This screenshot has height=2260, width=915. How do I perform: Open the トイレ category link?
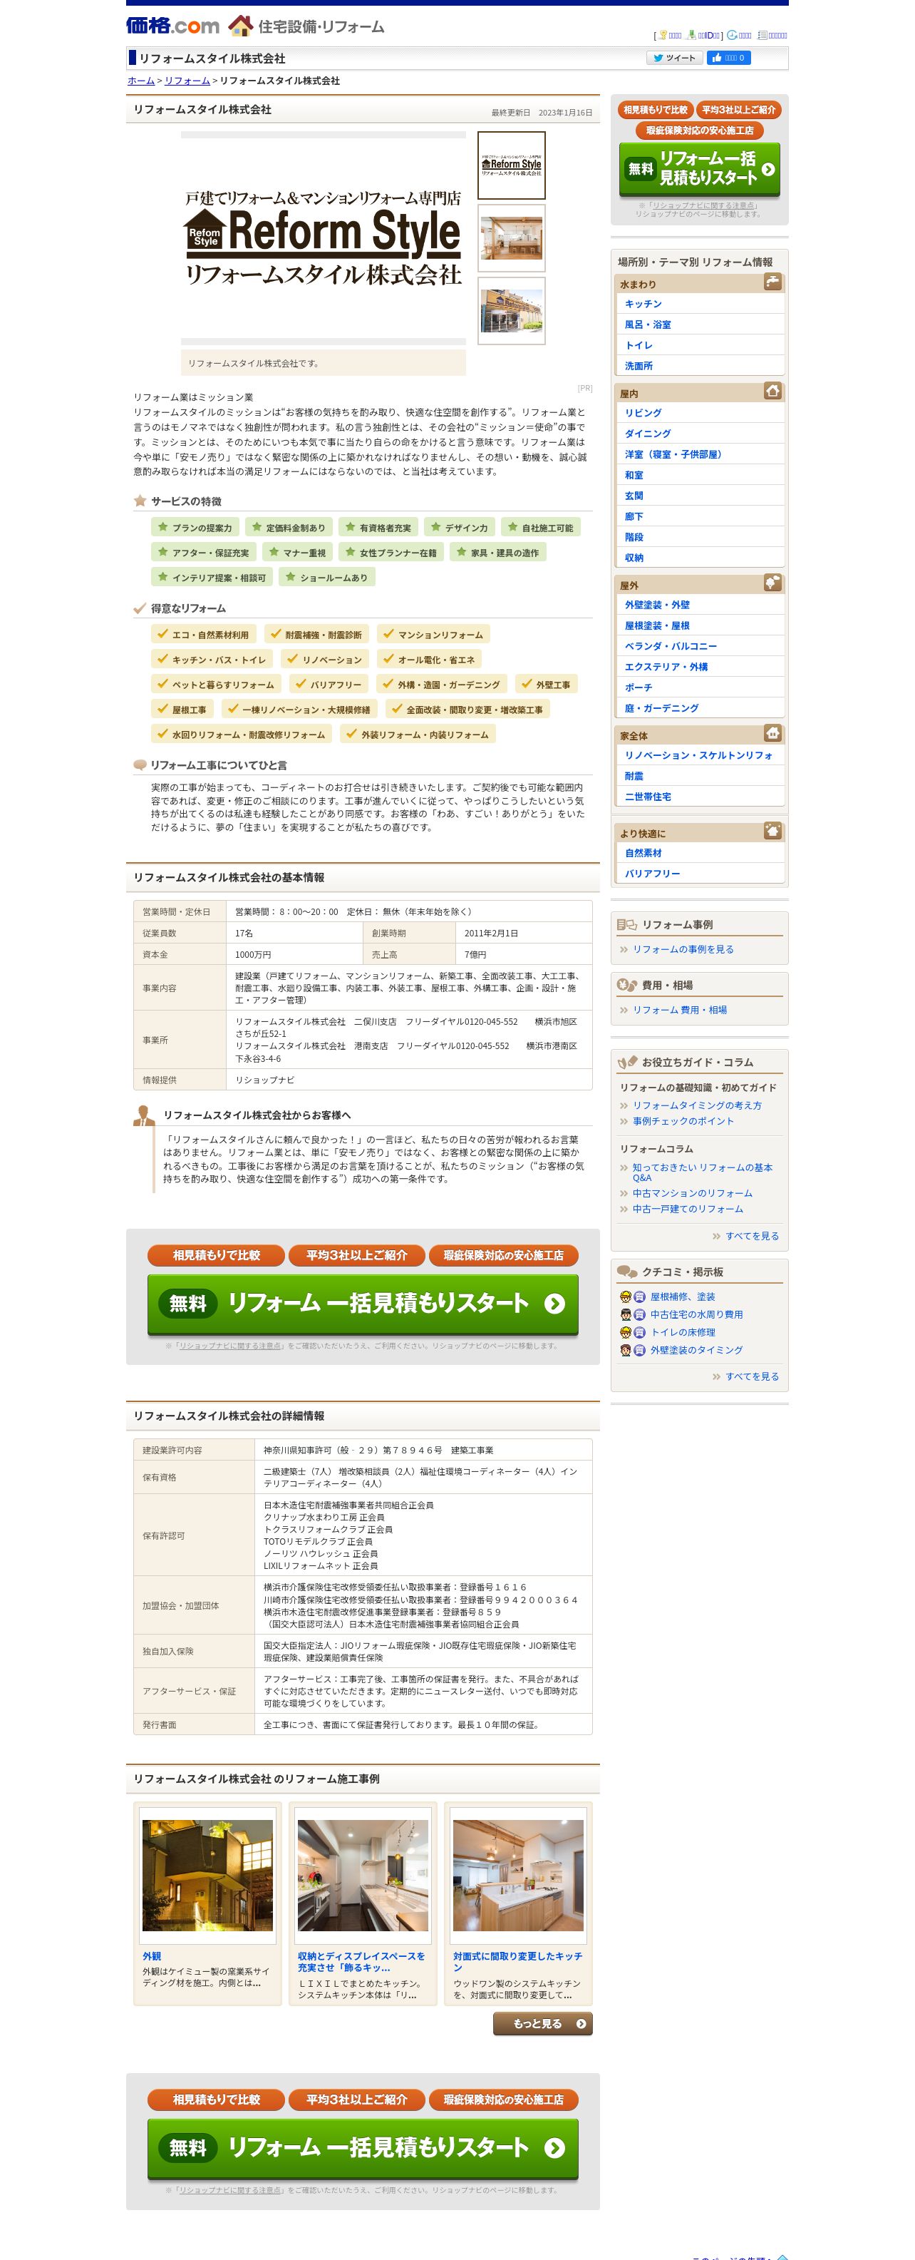coord(639,344)
